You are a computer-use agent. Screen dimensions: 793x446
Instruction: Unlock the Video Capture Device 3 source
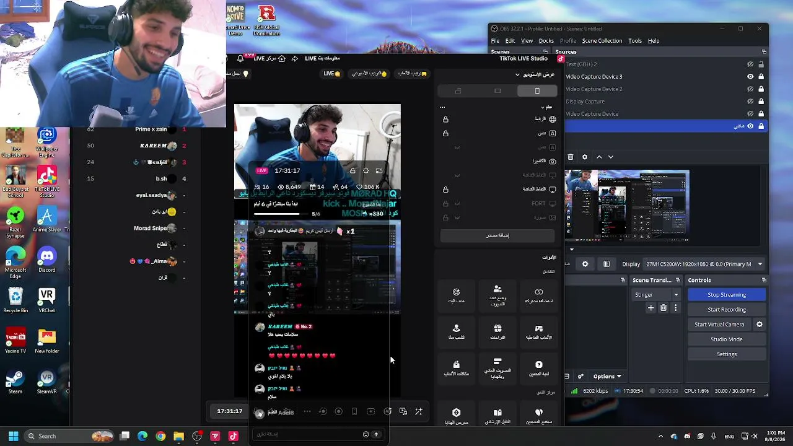point(761,77)
